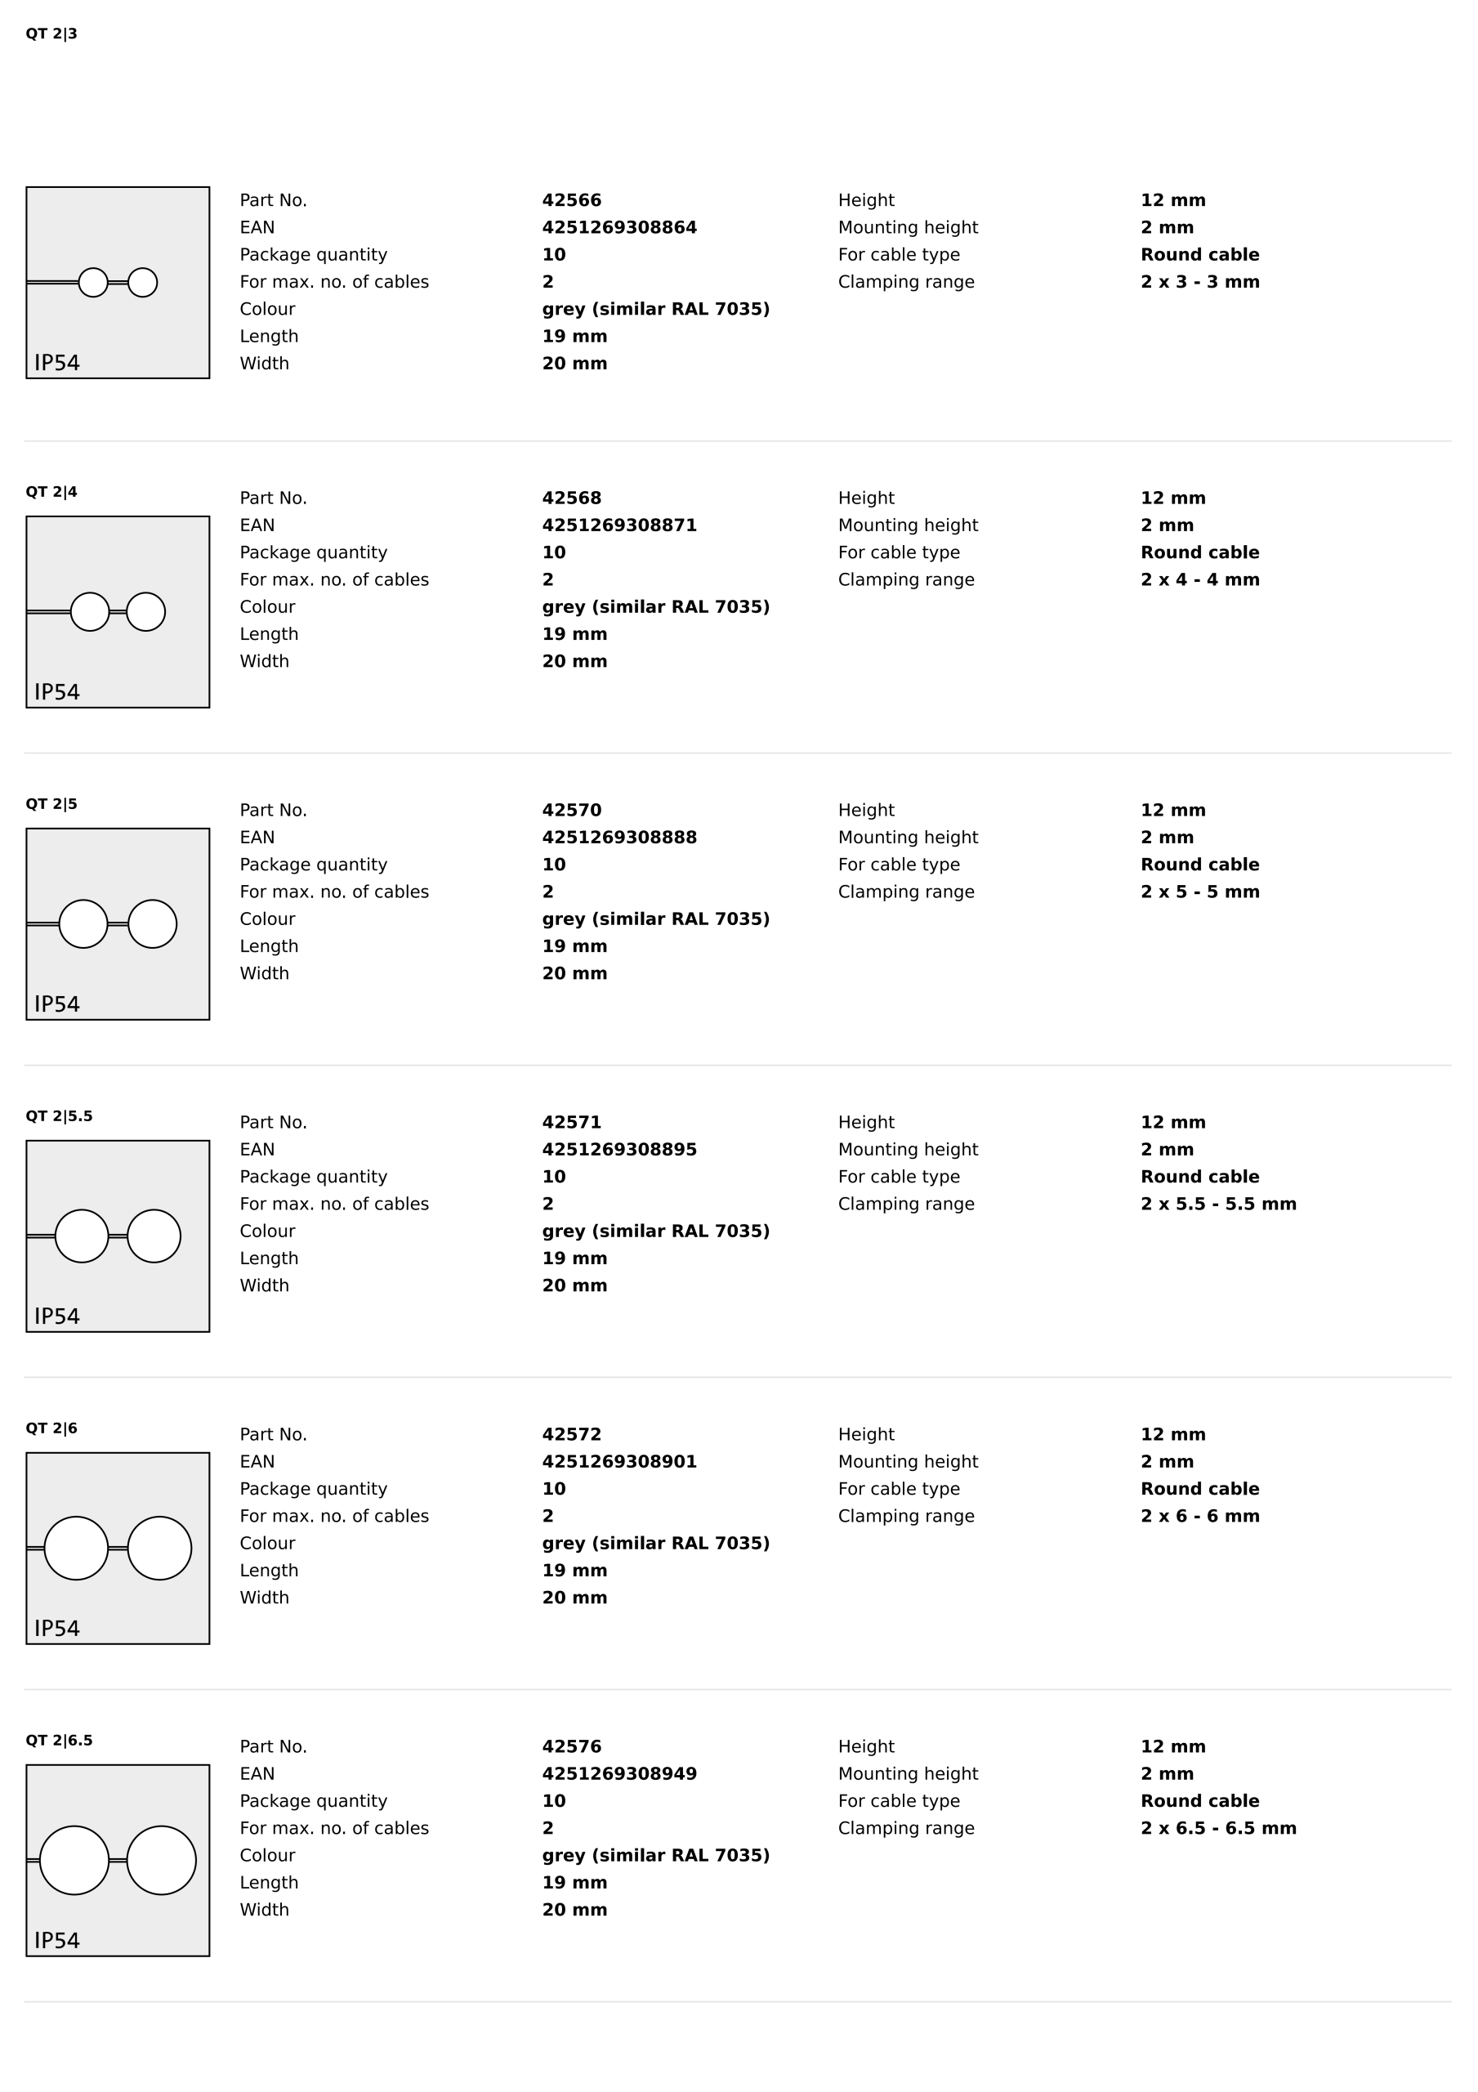Select clamping range 2 x 5.5 - 5.5 mm

tap(1217, 1205)
